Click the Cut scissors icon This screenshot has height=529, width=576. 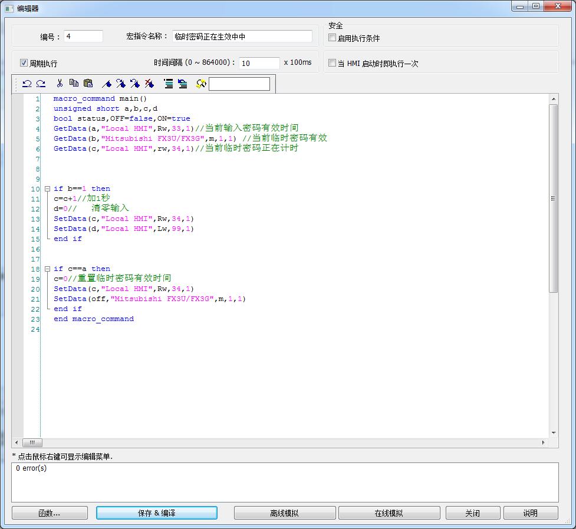coord(60,84)
